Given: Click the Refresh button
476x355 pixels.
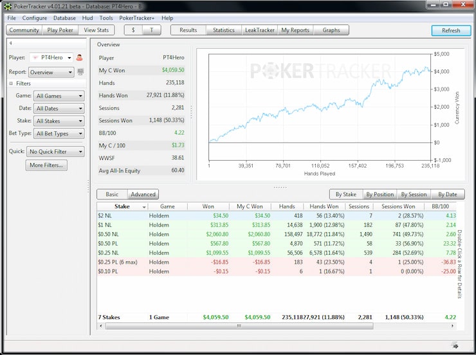Looking at the screenshot, I should pos(451,30).
